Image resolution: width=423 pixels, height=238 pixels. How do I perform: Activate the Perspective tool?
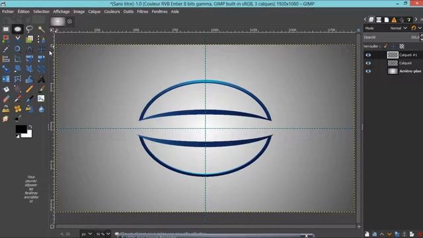pos(41,69)
